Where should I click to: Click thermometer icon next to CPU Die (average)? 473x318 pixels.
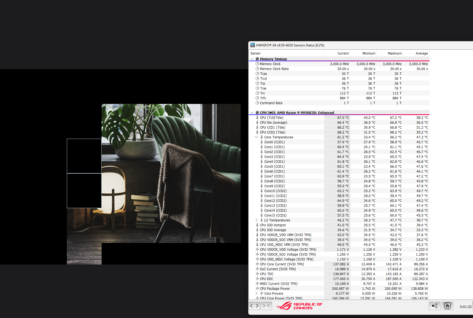pyautogui.click(x=257, y=122)
